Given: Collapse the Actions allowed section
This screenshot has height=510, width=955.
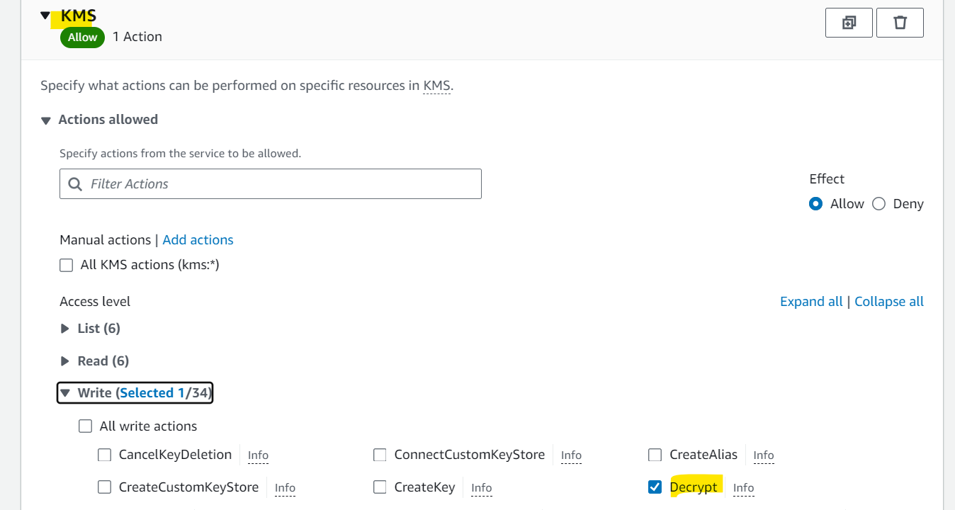Looking at the screenshot, I should click(x=46, y=120).
